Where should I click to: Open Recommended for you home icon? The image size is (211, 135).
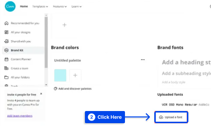pyautogui.click(x=6, y=23)
